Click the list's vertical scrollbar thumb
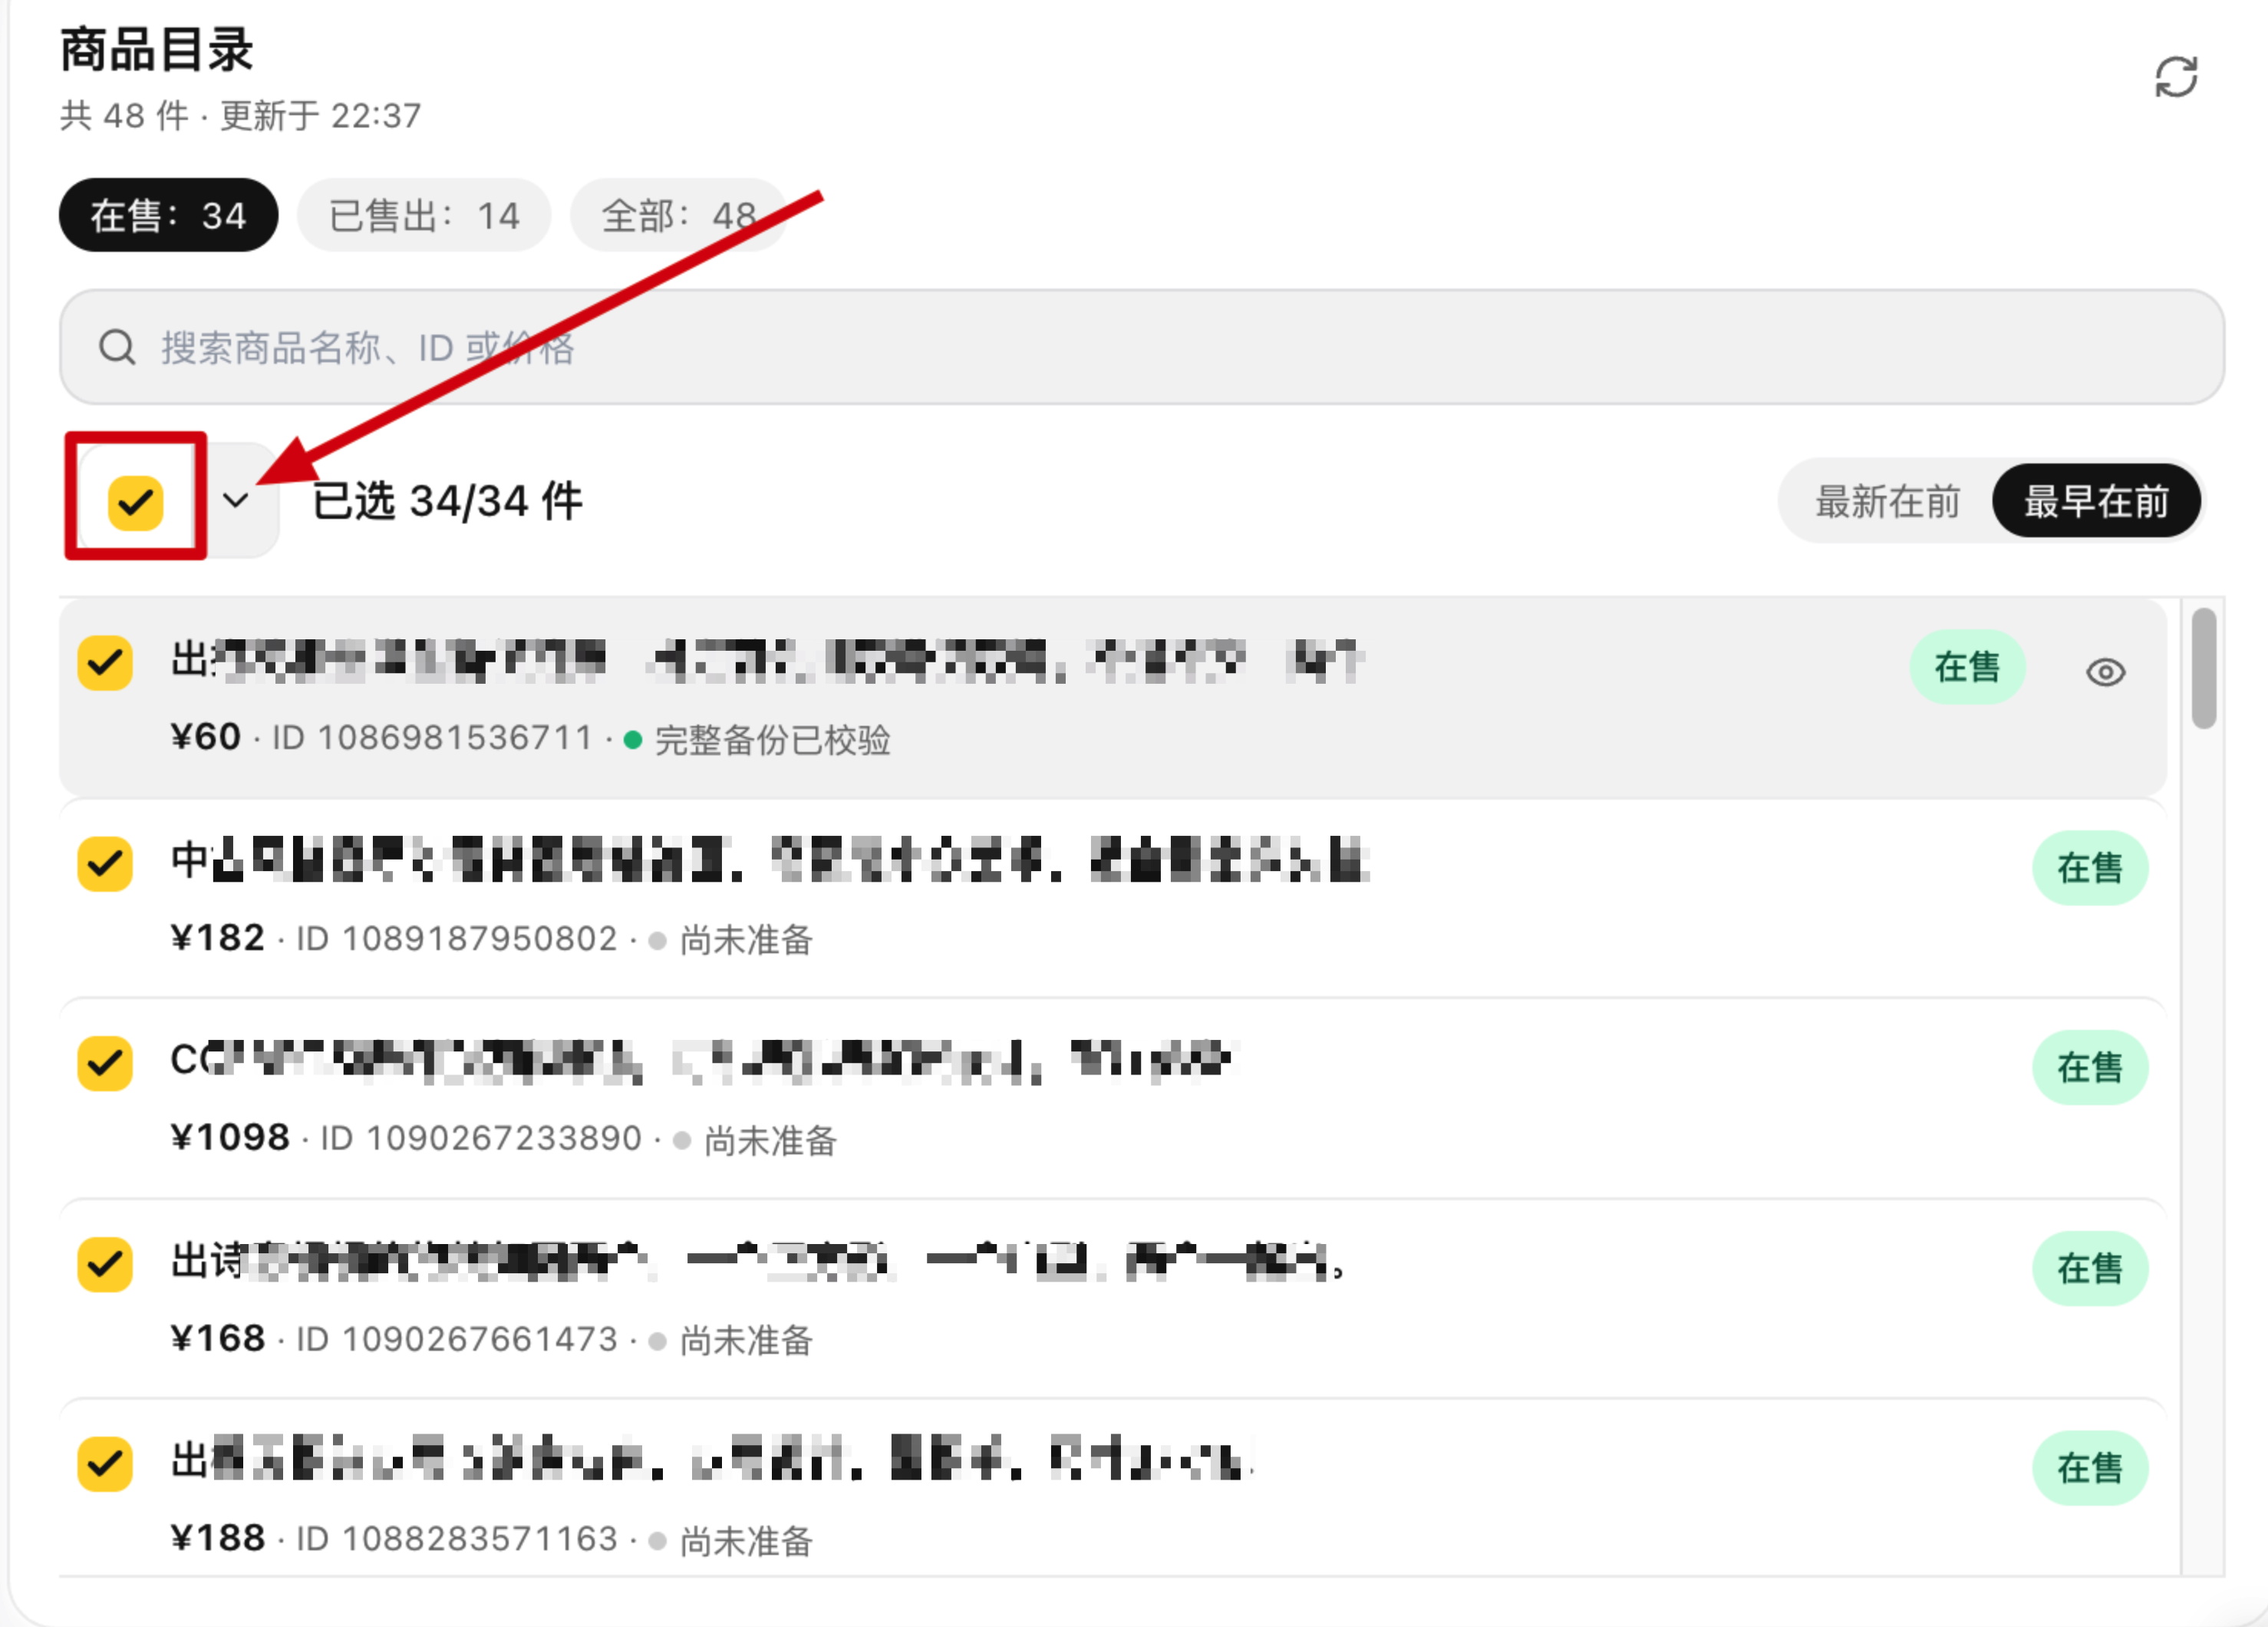This screenshot has width=2268, height=1627. pos(2203,669)
